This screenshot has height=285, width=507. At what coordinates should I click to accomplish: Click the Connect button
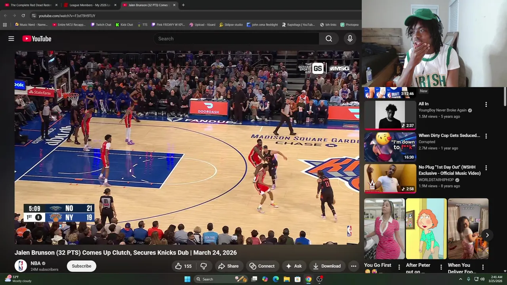pos(261,266)
